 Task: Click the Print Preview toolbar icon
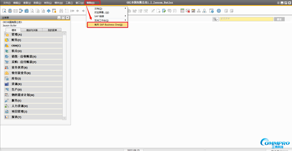click(x=4, y=11)
